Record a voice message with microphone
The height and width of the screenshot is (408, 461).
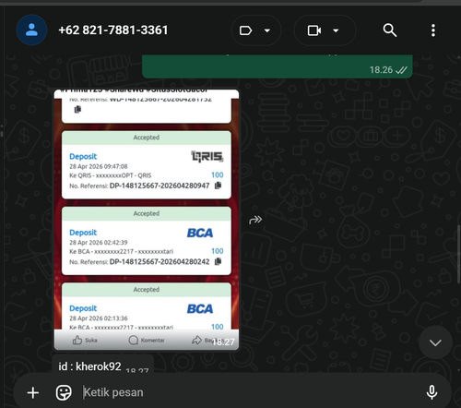(x=431, y=392)
